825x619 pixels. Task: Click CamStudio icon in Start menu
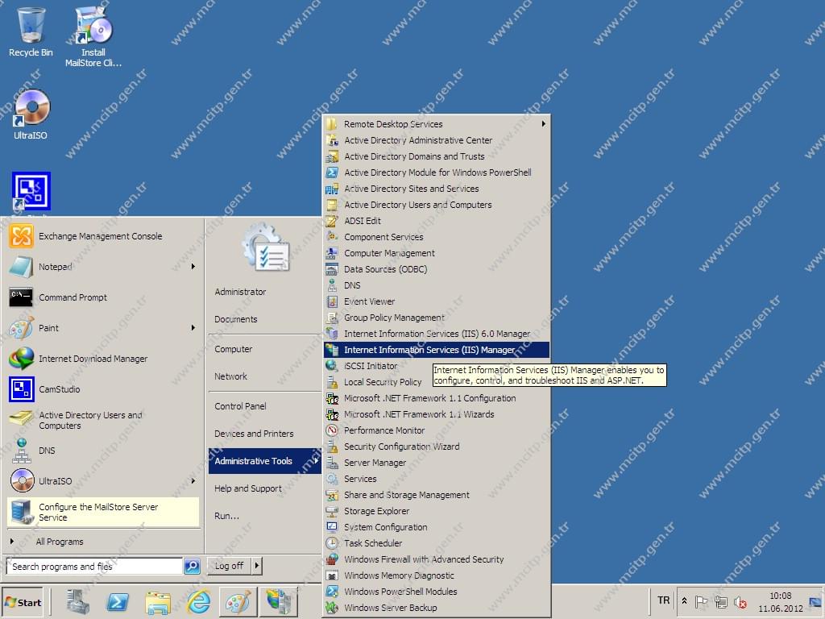pyautogui.click(x=22, y=389)
